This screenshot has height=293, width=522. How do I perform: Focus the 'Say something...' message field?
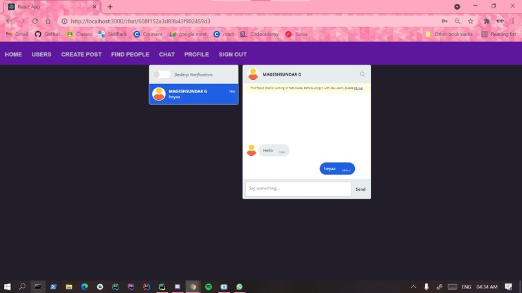coord(299,189)
